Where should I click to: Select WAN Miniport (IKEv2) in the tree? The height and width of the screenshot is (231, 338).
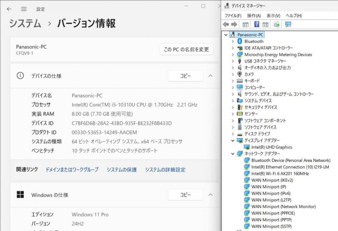click(272, 180)
